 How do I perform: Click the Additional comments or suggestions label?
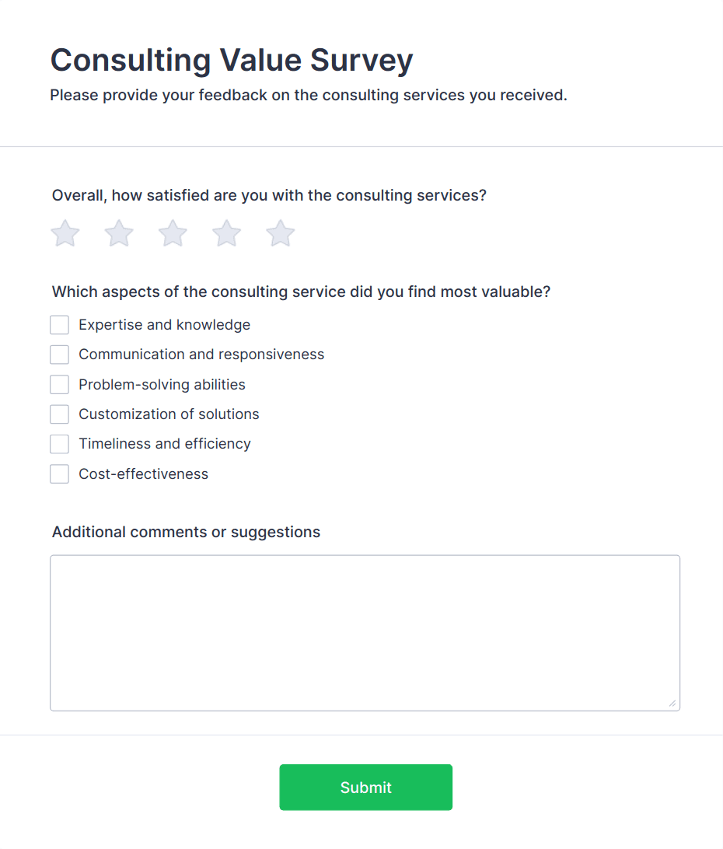pyautogui.click(x=186, y=532)
